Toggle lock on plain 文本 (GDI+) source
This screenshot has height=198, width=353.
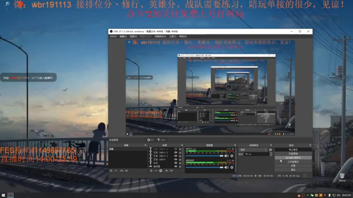(x=180, y=159)
